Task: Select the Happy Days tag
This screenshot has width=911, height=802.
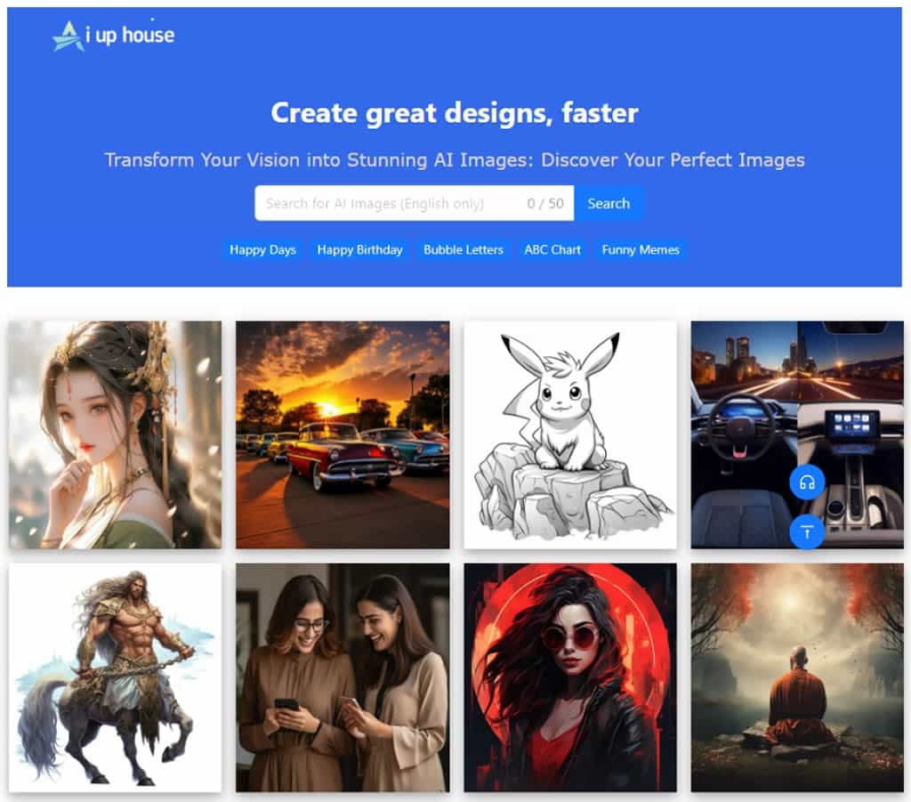Action: coord(262,250)
